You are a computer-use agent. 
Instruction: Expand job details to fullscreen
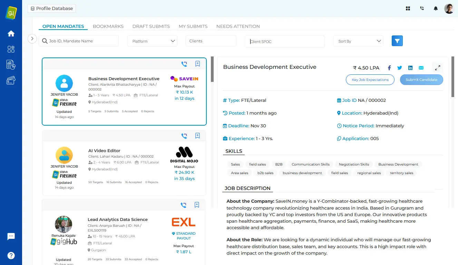pyautogui.click(x=437, y=68)
